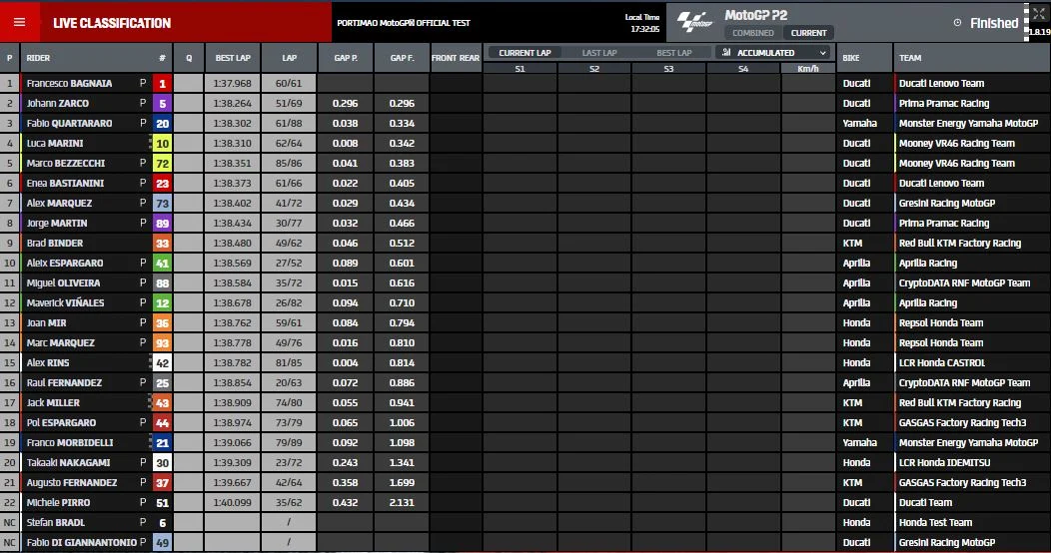This screenshot has height=553, width=1051.
Task: Sort by GAP F. column header
Action: coord(403,58)
